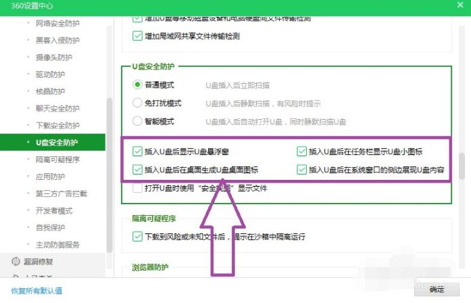Enable 打开U盘时使用安全视图显示文件 checkbox
This screenshot has height=303, width=471.
tap(138, 188)
